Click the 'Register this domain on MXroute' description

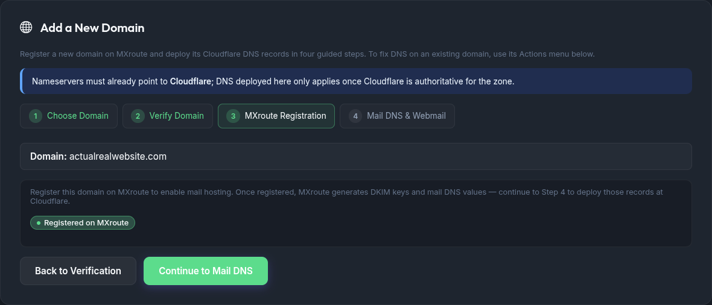tap(346, 196)
